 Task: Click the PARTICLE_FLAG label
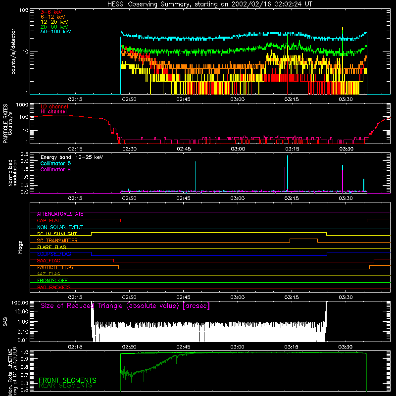click(x=55, y=267)
